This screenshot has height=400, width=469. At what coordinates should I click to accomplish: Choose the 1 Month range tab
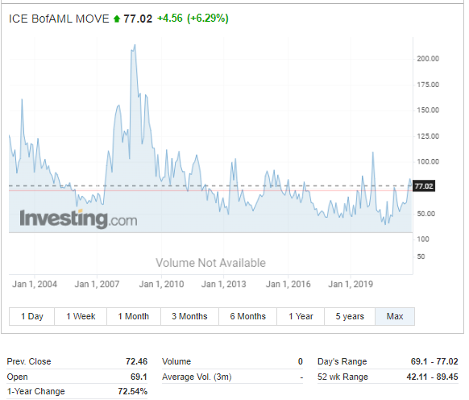pyautogui.click(x=134, y=316)
